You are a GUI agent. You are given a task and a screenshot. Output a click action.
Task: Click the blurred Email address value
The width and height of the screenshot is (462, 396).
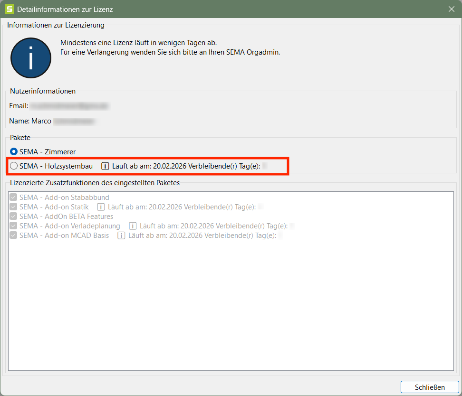point(70,106)
